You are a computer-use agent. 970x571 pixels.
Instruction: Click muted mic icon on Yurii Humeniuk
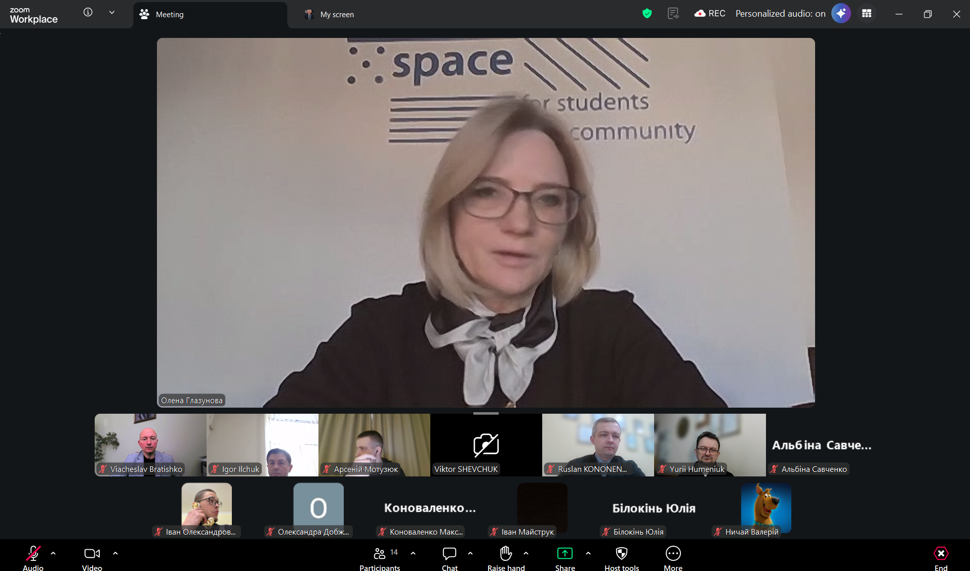coord(662,469)
